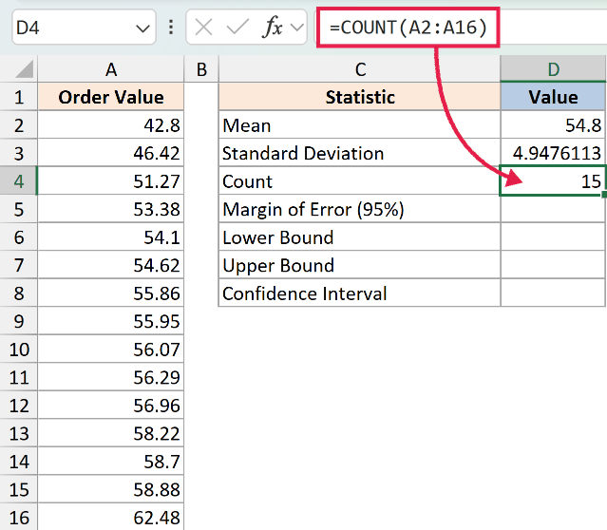Select column A header
607x530 pixels.
click(111, 69)
